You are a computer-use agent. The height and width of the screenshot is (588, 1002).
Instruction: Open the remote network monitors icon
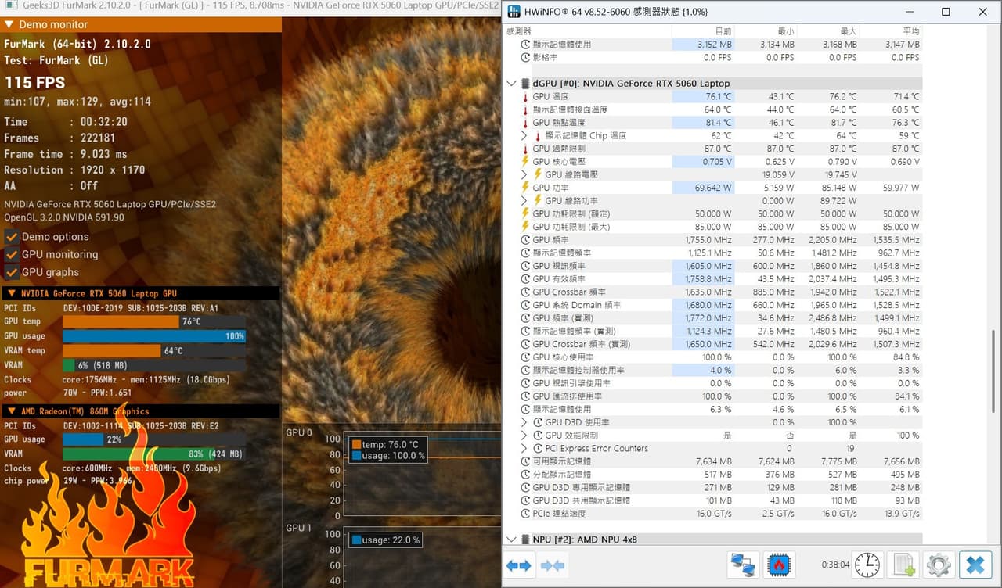tap(742, 565)
